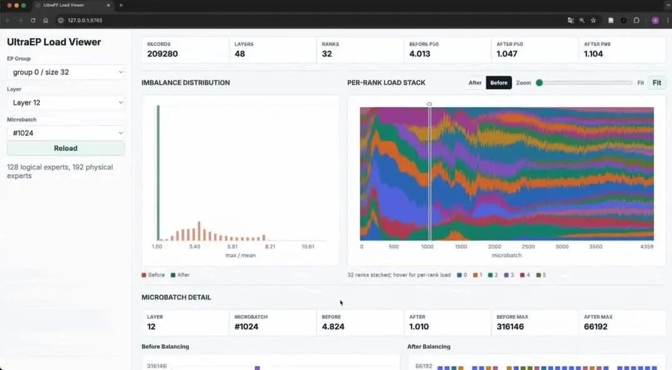Switch load stack to After
Image resolution: width=672 pixels, height=370 pixels.
475,83
